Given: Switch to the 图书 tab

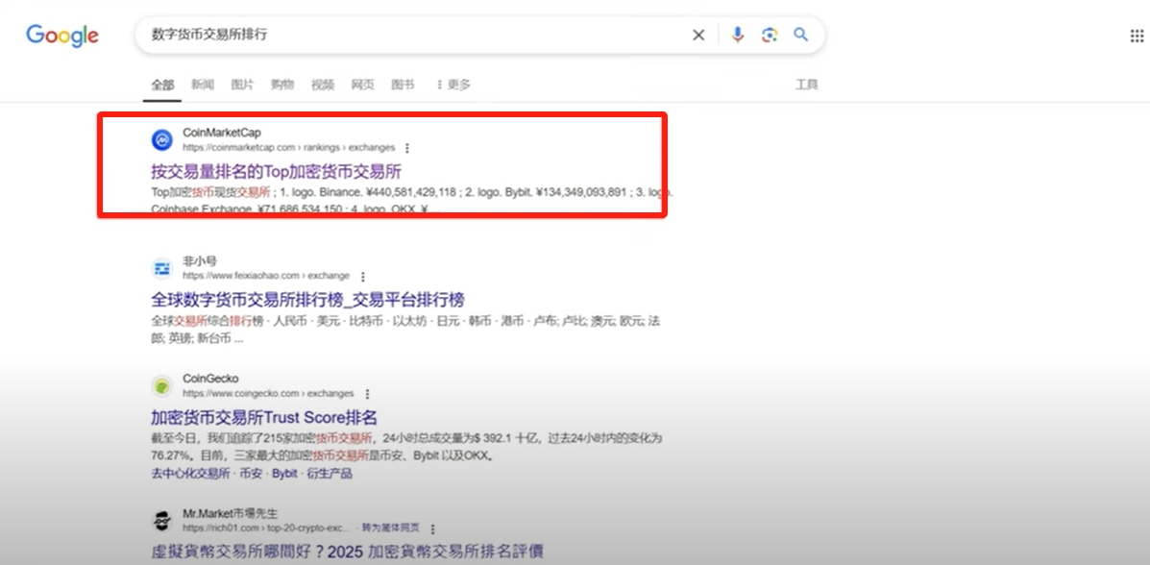Looking at the screenshot, I should [402, 86].
